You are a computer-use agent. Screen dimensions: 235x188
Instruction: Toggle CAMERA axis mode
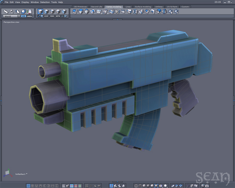click(29, 16)
